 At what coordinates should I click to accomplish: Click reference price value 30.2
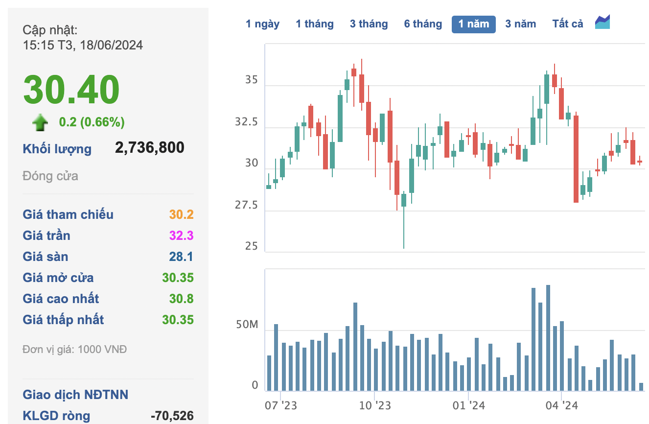coord(182,214)
